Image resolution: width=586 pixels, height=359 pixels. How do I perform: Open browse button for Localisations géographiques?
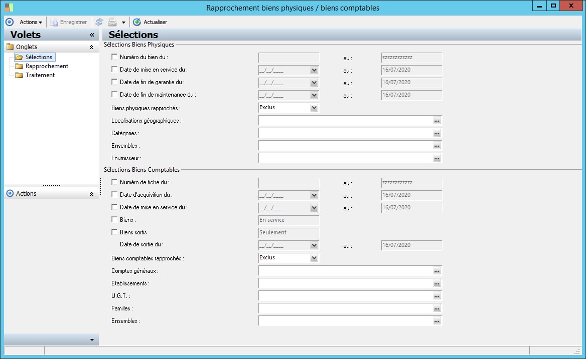pyautogui.click(x=436, y=121)
